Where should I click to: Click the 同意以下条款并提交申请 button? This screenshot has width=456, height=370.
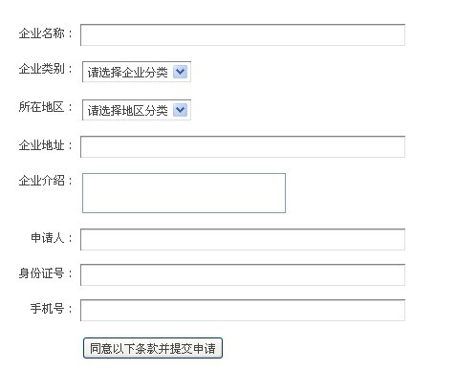[153, 348]
